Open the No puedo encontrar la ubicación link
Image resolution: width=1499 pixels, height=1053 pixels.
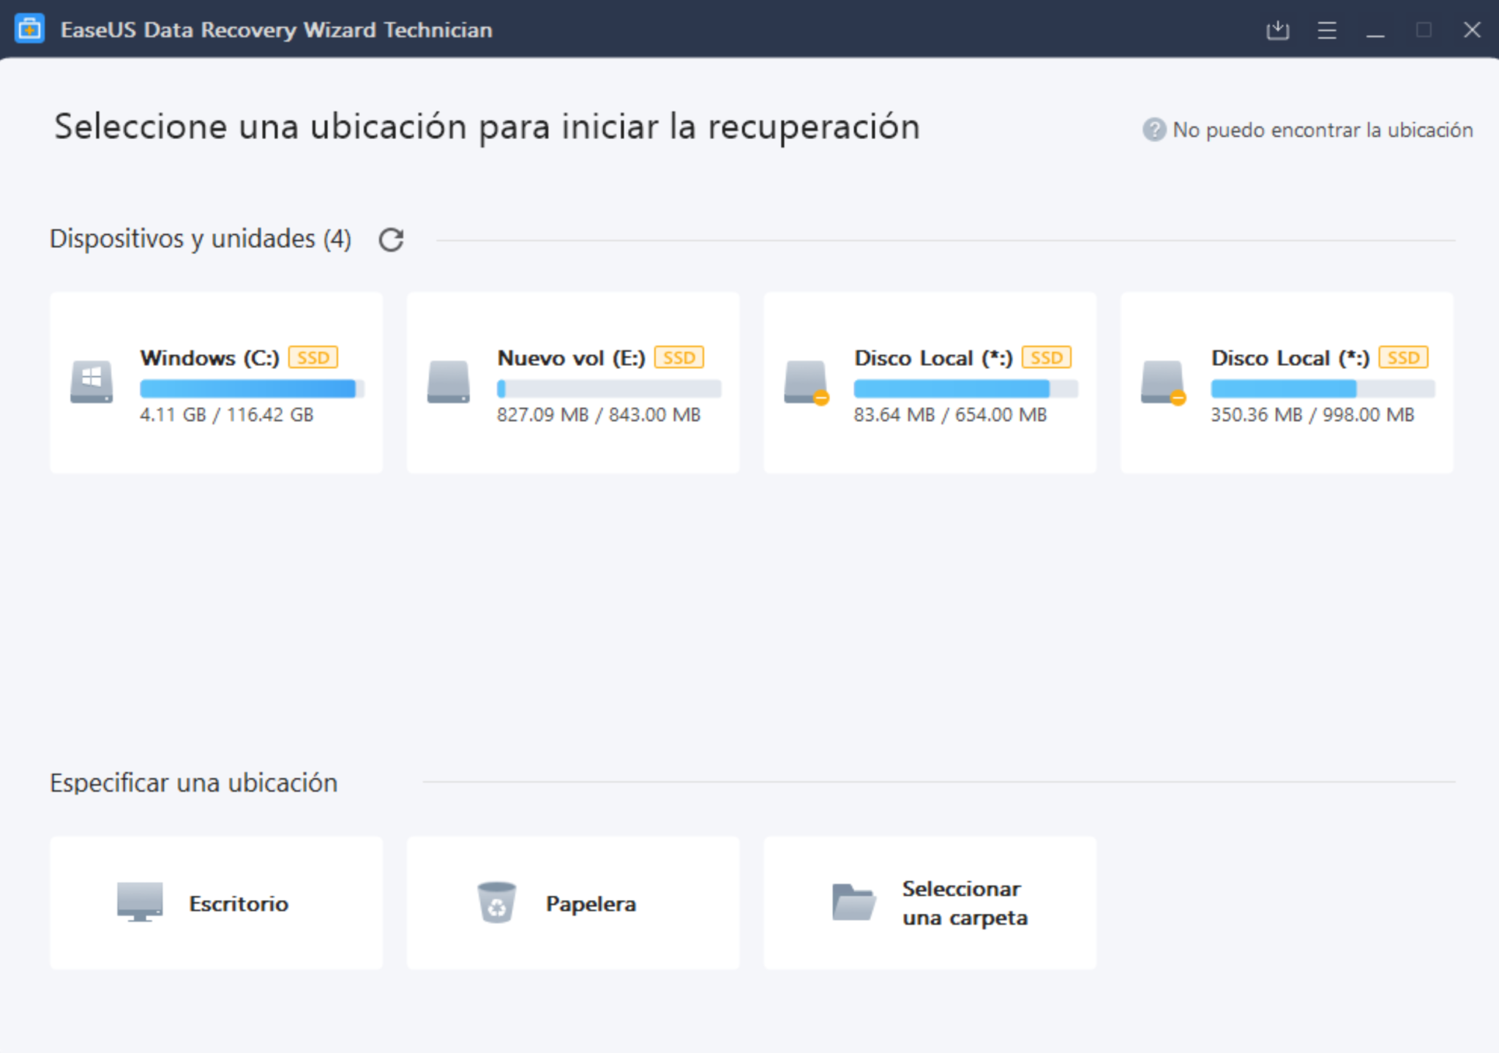tap(1322, 130)
